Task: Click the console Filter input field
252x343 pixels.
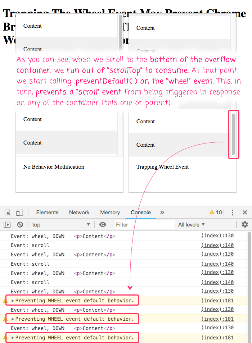Action: 144,225
